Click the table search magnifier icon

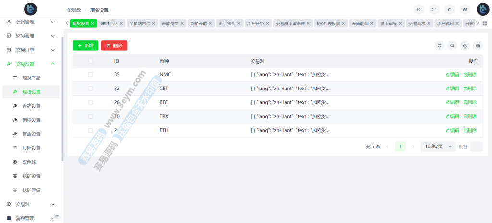pos(452,45)
